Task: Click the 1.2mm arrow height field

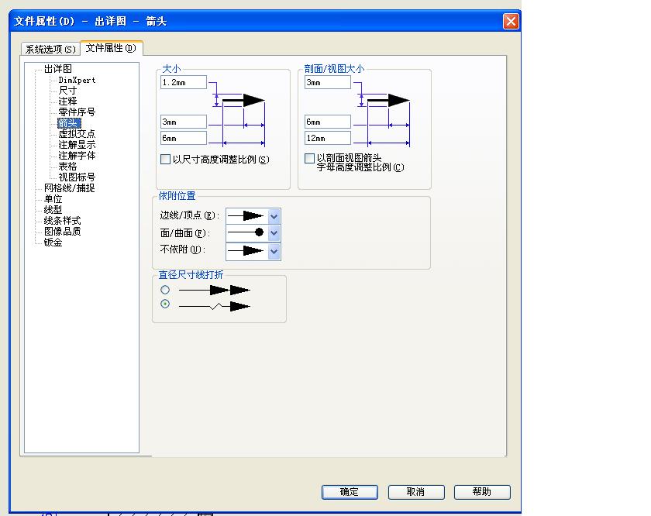Action: click(x=184, y=82)
